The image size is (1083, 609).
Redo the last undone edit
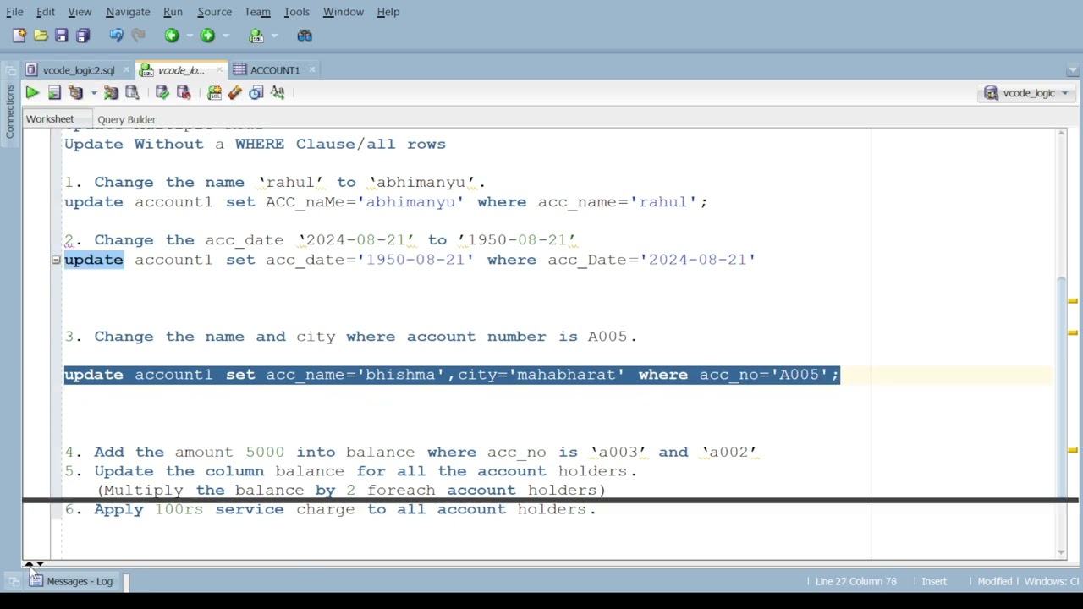coord(138,36)
